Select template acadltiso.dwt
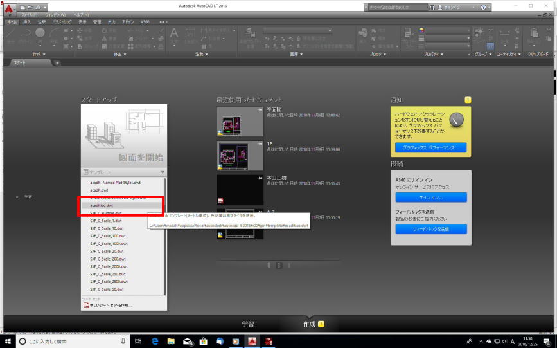Screen dimensions: 557x348 pyautogui.click(x=102, y=206)
